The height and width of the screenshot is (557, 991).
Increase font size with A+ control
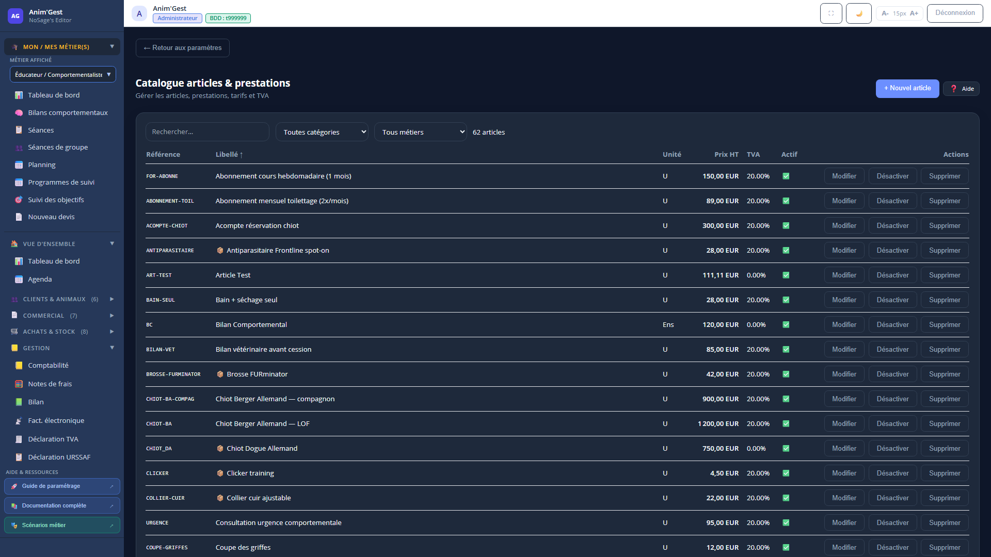(914, 13)
